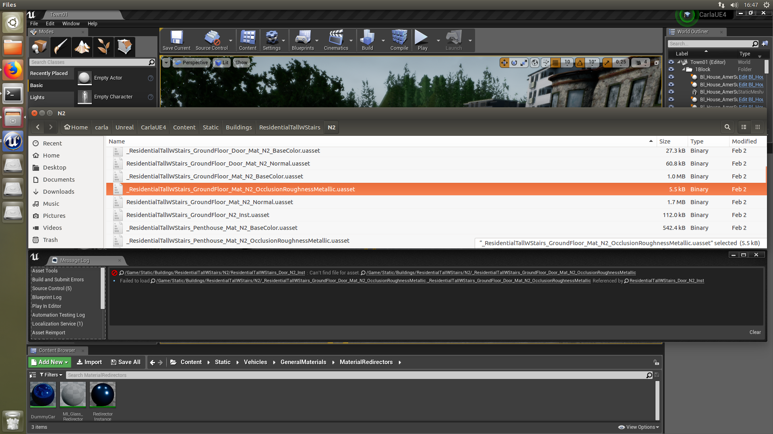The image size is (773, 434).
Task: Select the Blueprint Log category in Message Log
Action: [47, 297]
